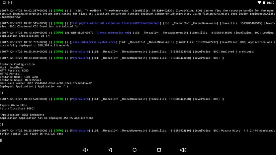Select AS-WEB-GLUE-00172 message code
The height and width of the screenshot is (155, 276).
(80, 33)
